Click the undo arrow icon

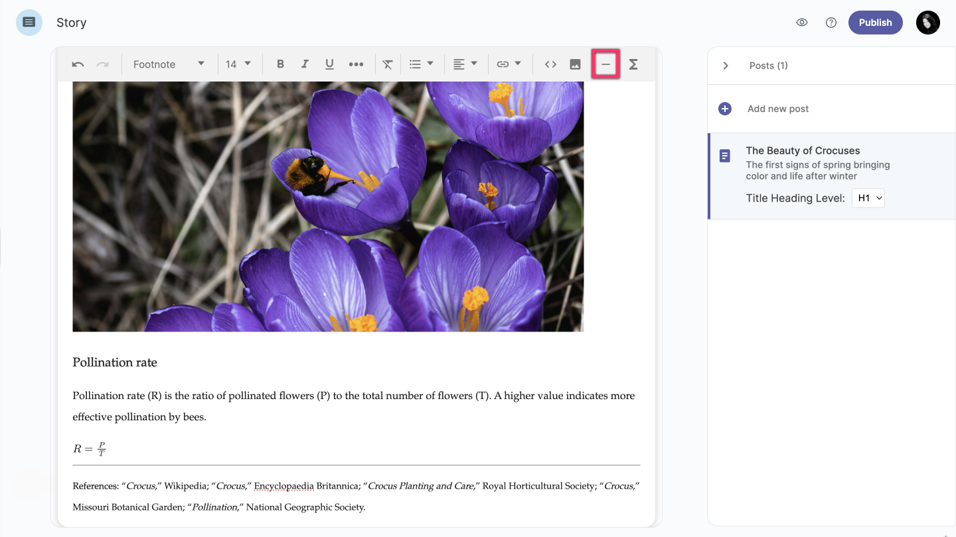coord(78,64)
